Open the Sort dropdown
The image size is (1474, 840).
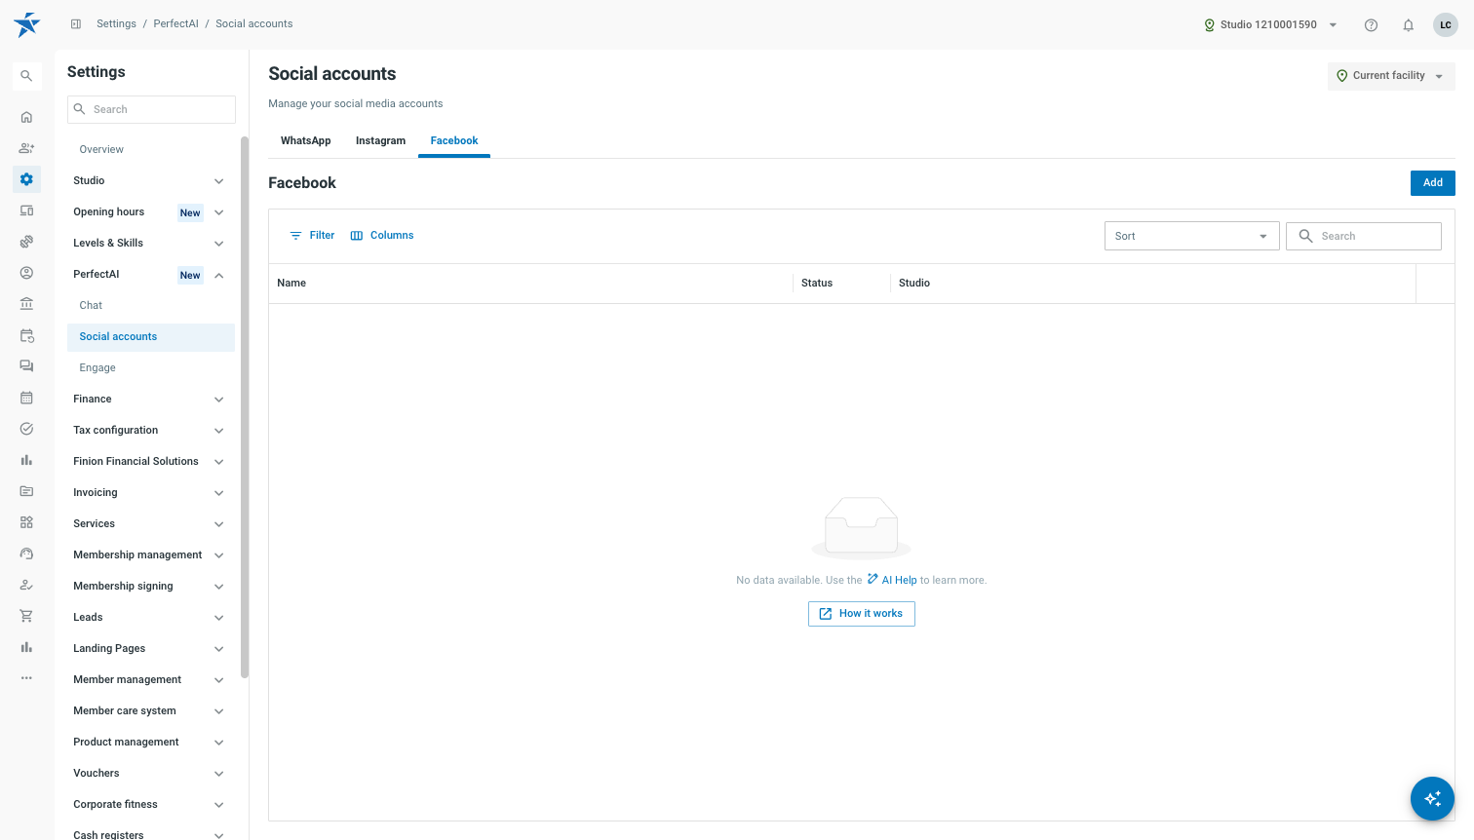1191,236
